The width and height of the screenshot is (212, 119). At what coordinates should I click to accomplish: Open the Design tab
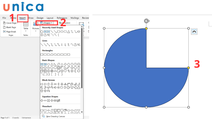(40, 18)
